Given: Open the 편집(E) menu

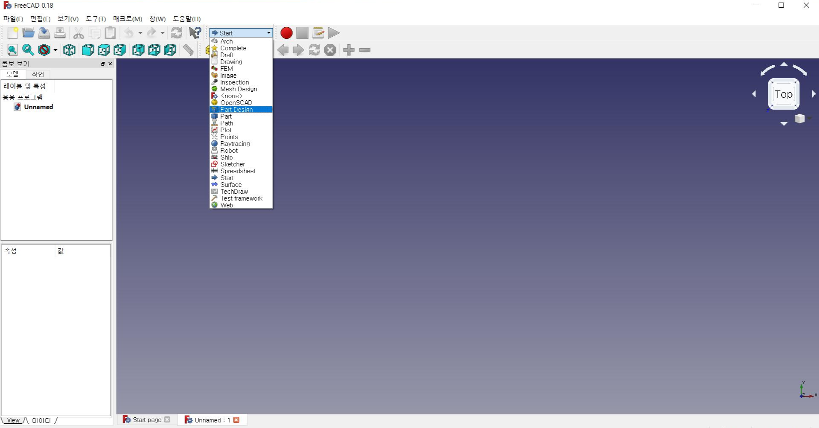Looking at the screenshot, I should [40, 19].
